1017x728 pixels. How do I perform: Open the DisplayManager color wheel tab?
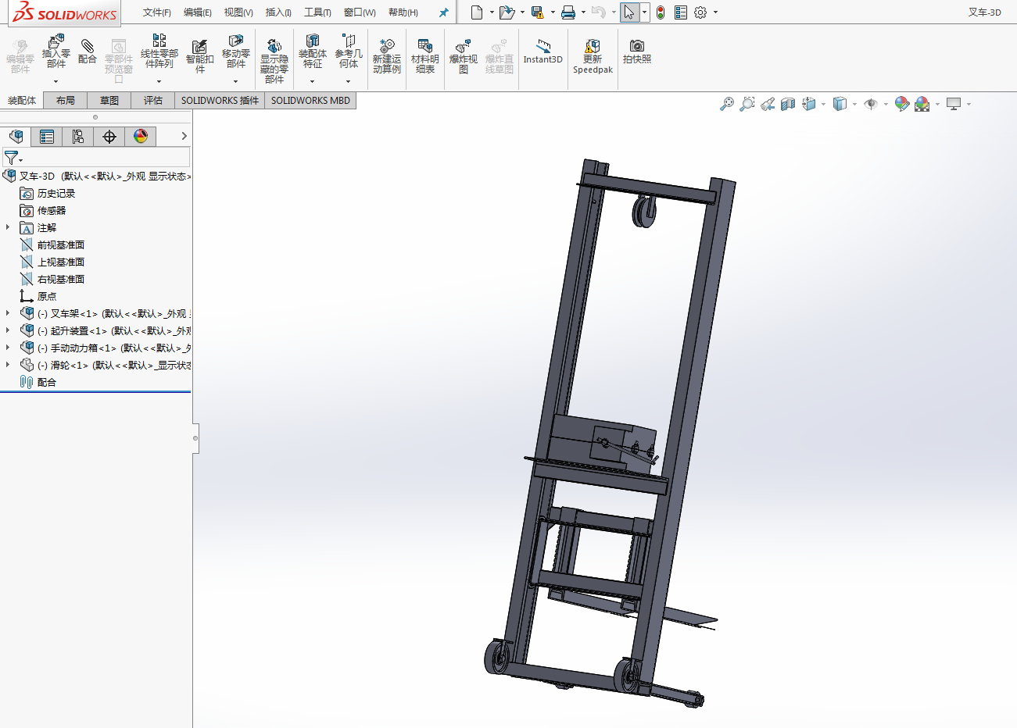coord(141,137)
